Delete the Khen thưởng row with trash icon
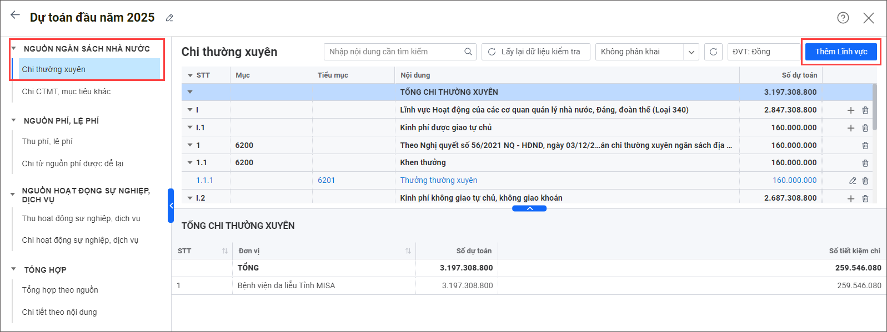Screen dimensions: 887x332 (x=865, y=163)
